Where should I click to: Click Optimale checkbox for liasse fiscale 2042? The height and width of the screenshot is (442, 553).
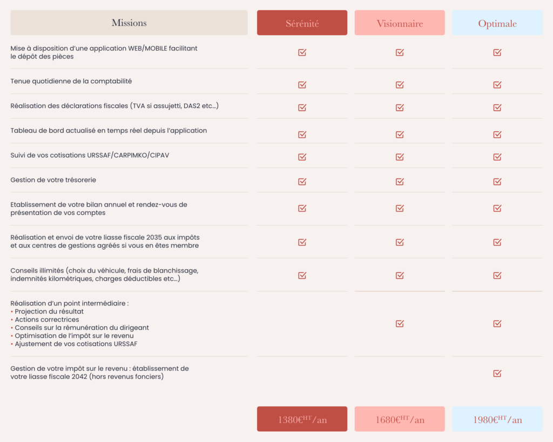[497, 373]
